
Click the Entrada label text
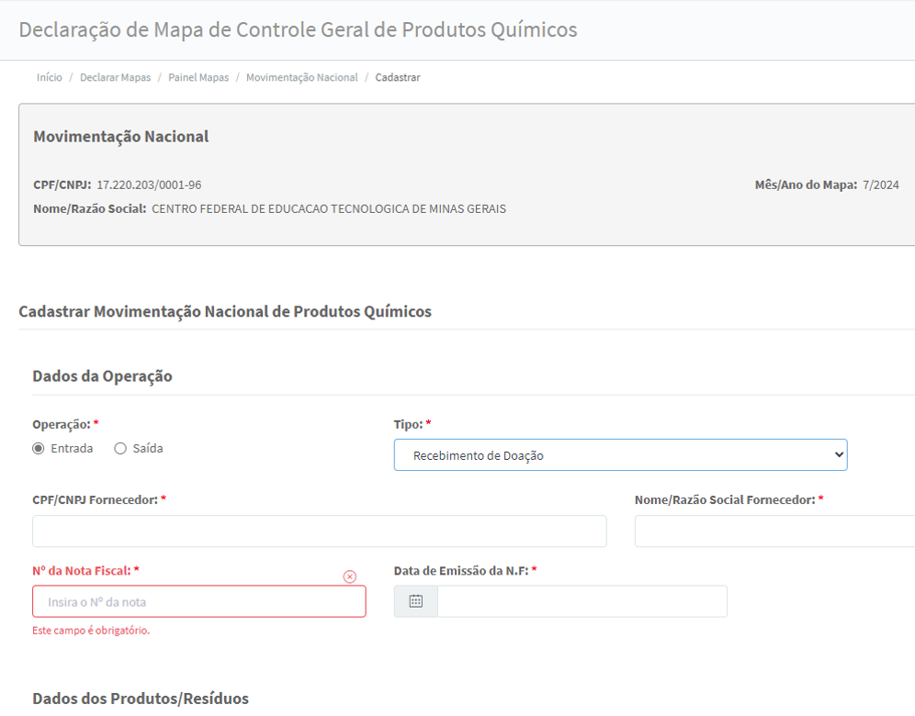(72, 448)
